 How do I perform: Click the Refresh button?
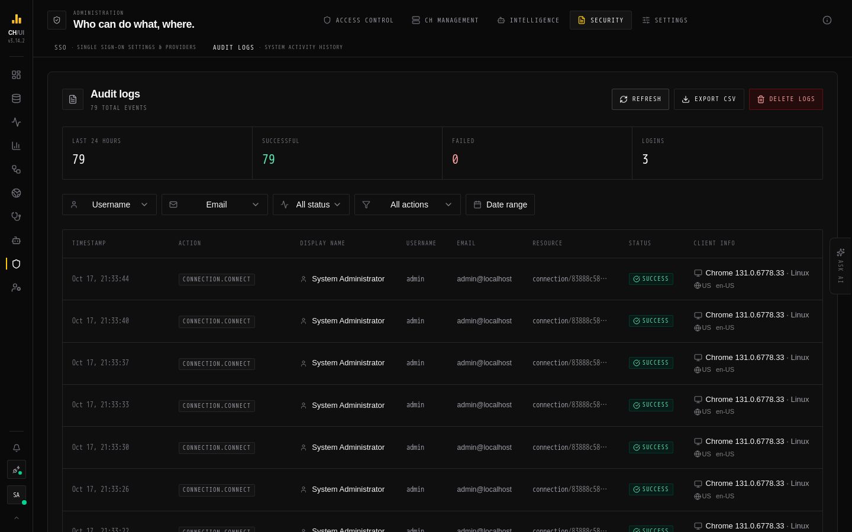[x=640, y=99]
